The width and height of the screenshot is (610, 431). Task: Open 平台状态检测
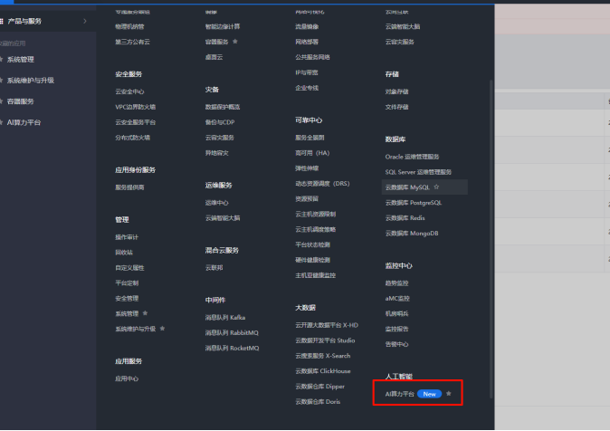tap(312, 244)
